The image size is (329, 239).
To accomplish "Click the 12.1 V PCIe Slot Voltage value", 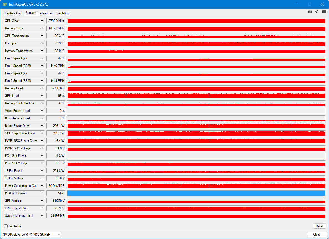I will point(56,163).
